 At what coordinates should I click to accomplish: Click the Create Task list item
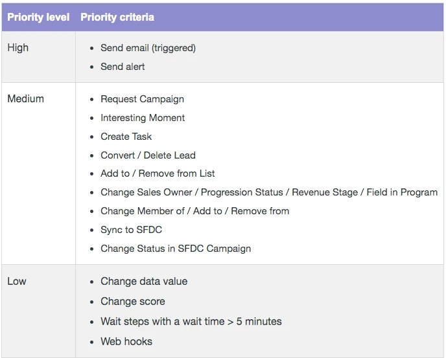coord(126,137)
